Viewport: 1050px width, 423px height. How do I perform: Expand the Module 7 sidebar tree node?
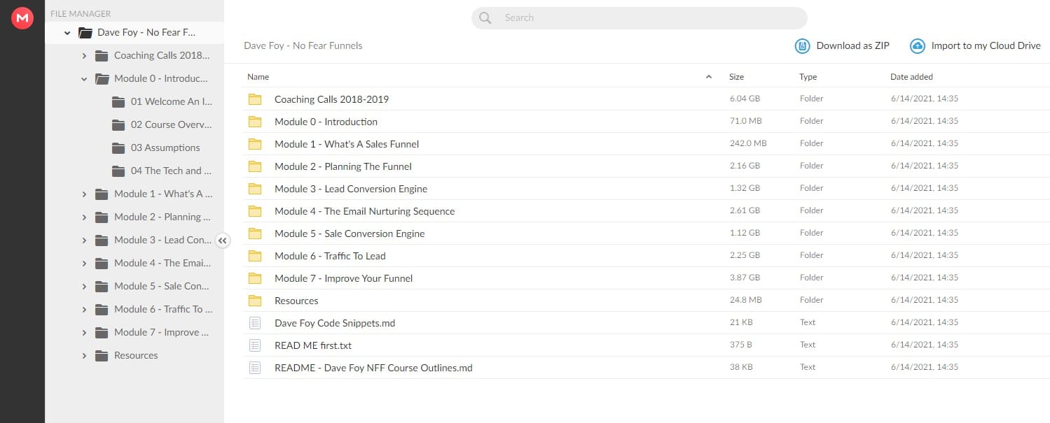click(x=84, y=333)
